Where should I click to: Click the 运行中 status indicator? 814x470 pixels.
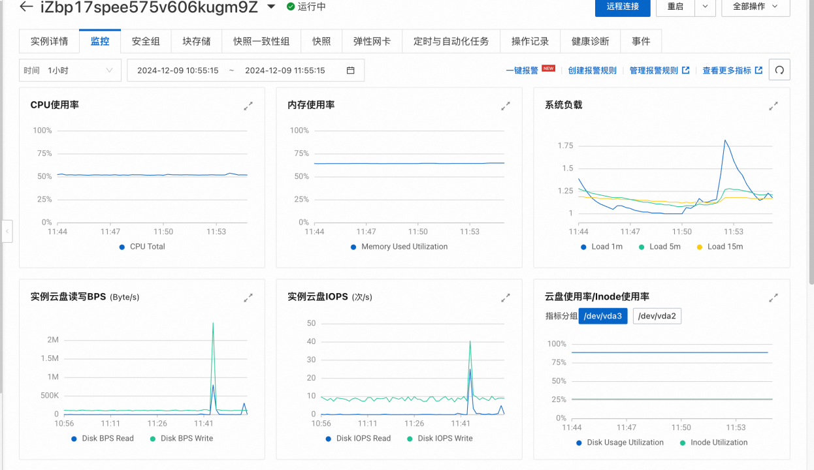coord(306,7)
